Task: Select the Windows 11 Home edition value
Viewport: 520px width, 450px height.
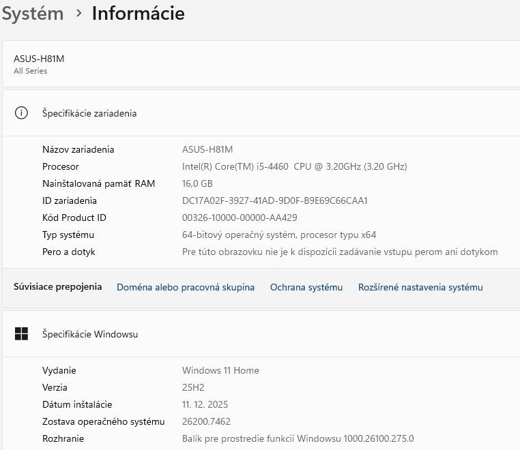Action: [x=220, y=370]
